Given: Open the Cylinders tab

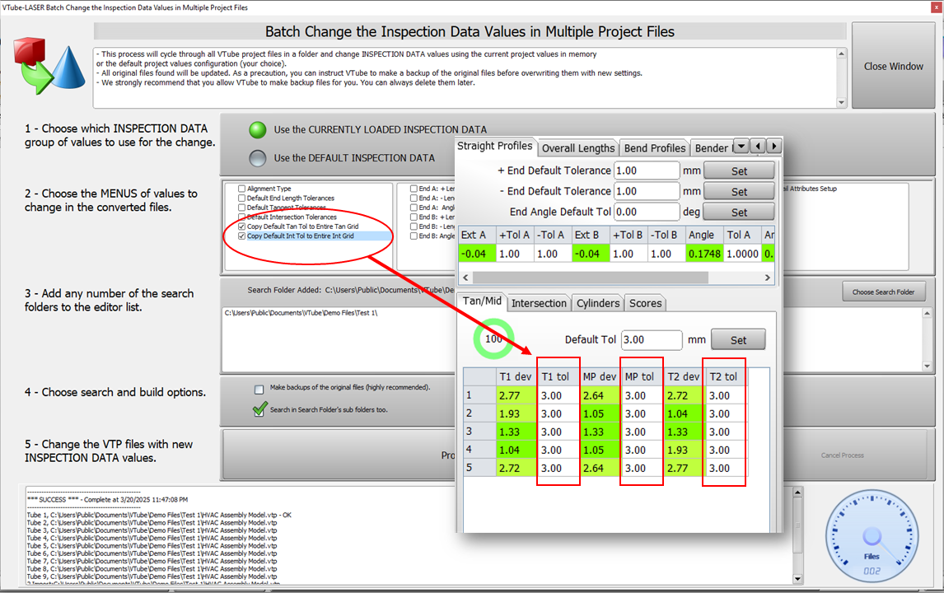Looking at the screenshot, I should (x=598, y=303).
